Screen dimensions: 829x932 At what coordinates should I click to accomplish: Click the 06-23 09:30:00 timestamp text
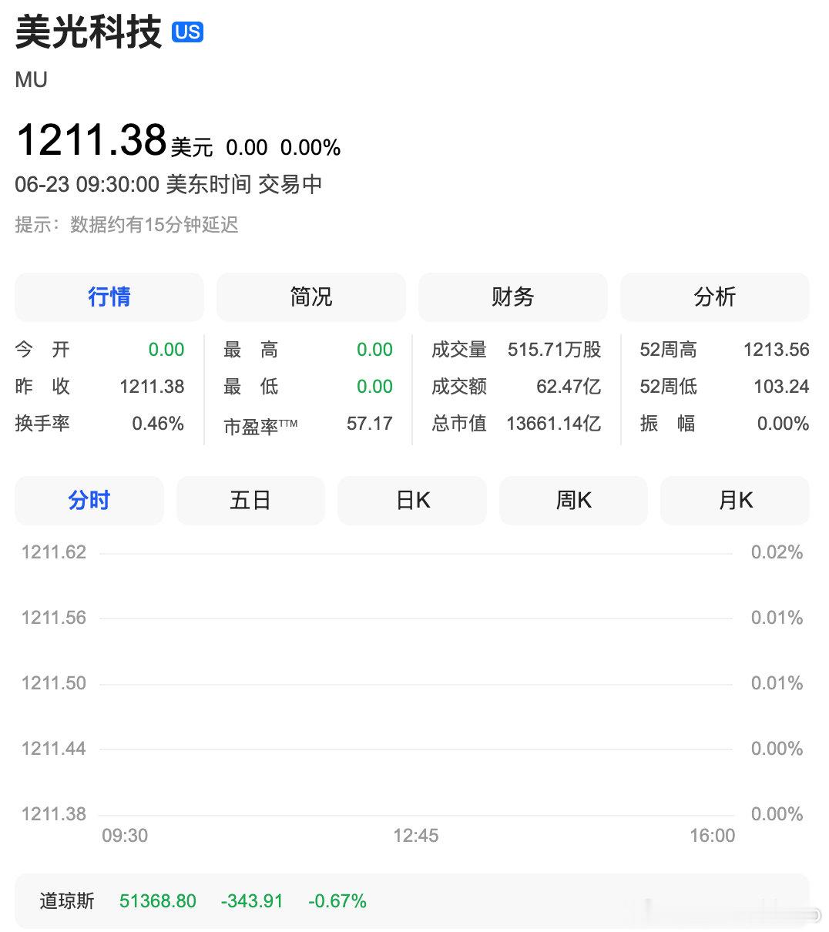(x=87, y=185)
